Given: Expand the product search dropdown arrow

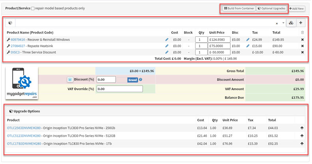Looking at the screenshot, I should pos(283,23).
